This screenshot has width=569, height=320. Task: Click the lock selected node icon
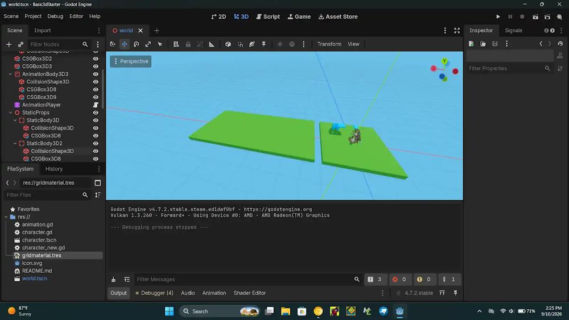(188, 44)
